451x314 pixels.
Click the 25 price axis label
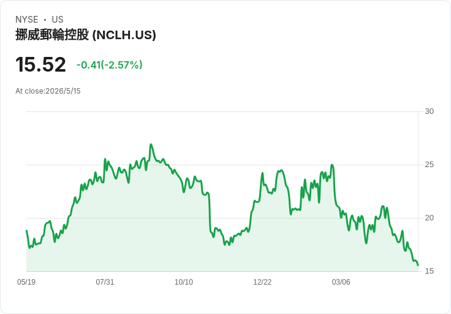point(429,165)
